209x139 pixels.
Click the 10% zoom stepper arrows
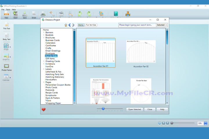[x=206, y=123]
